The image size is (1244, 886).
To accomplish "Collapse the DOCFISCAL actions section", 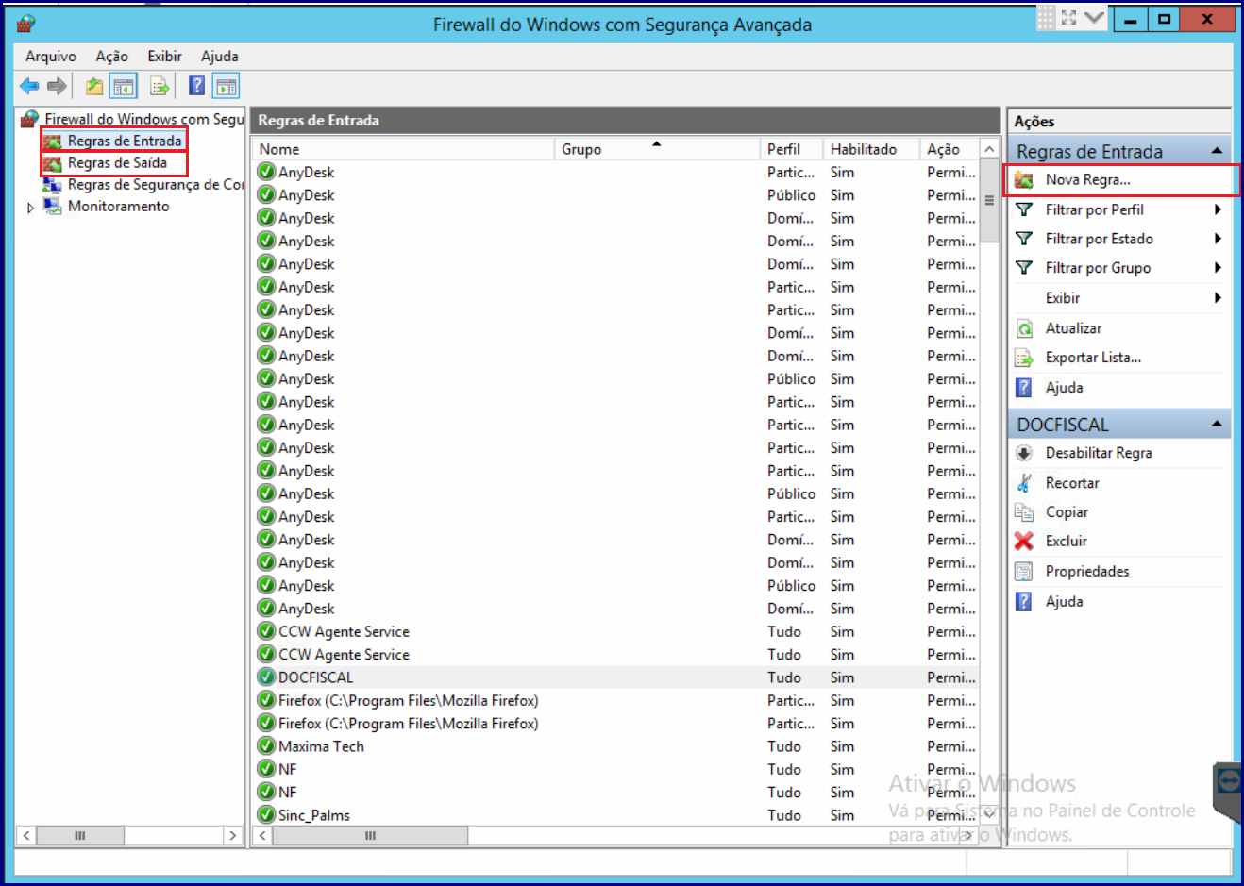I will tap(1217, 425).
